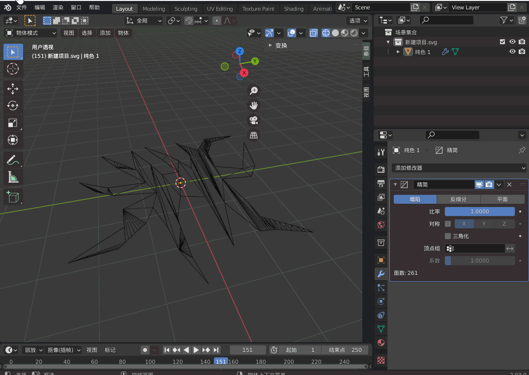The height and width of the screenshot is (375, 529).
Task: Select the Cursor tool in toolbar
Action: coord(13,69)
